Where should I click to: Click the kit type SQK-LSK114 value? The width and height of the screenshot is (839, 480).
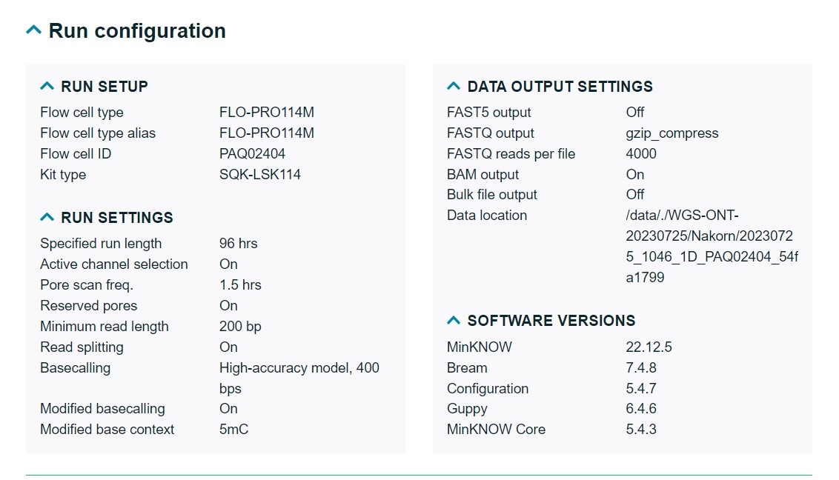[x=259, y=175]
